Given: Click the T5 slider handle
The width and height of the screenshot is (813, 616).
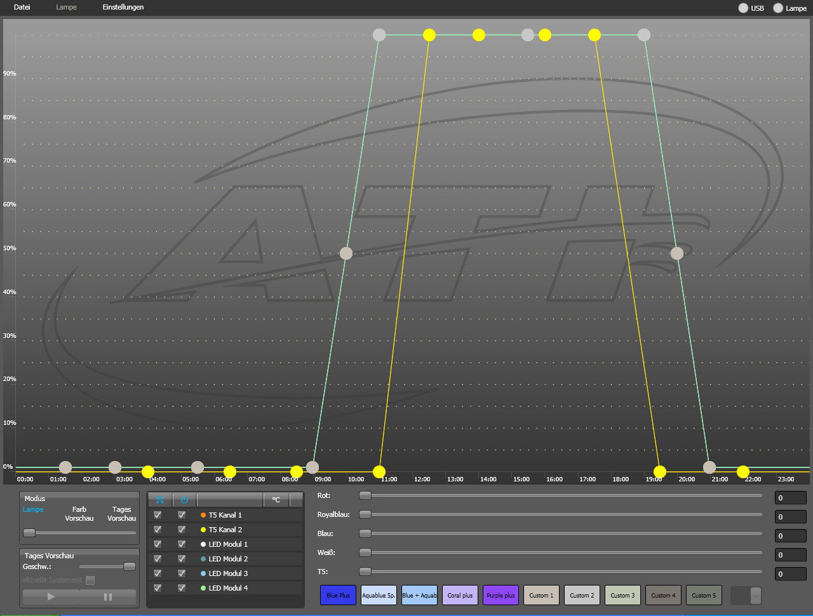Looking at the screenshot, I should pyautogui.click(x=365, y=572).
